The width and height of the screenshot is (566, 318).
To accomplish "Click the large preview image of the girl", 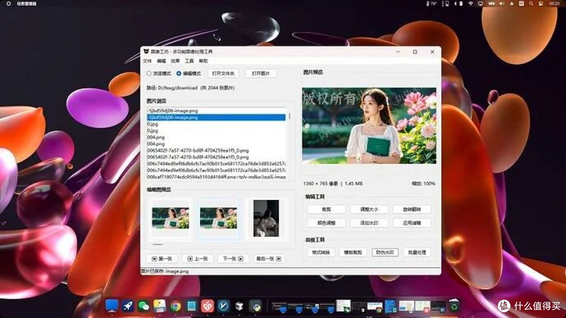I will tap(369, 126).
